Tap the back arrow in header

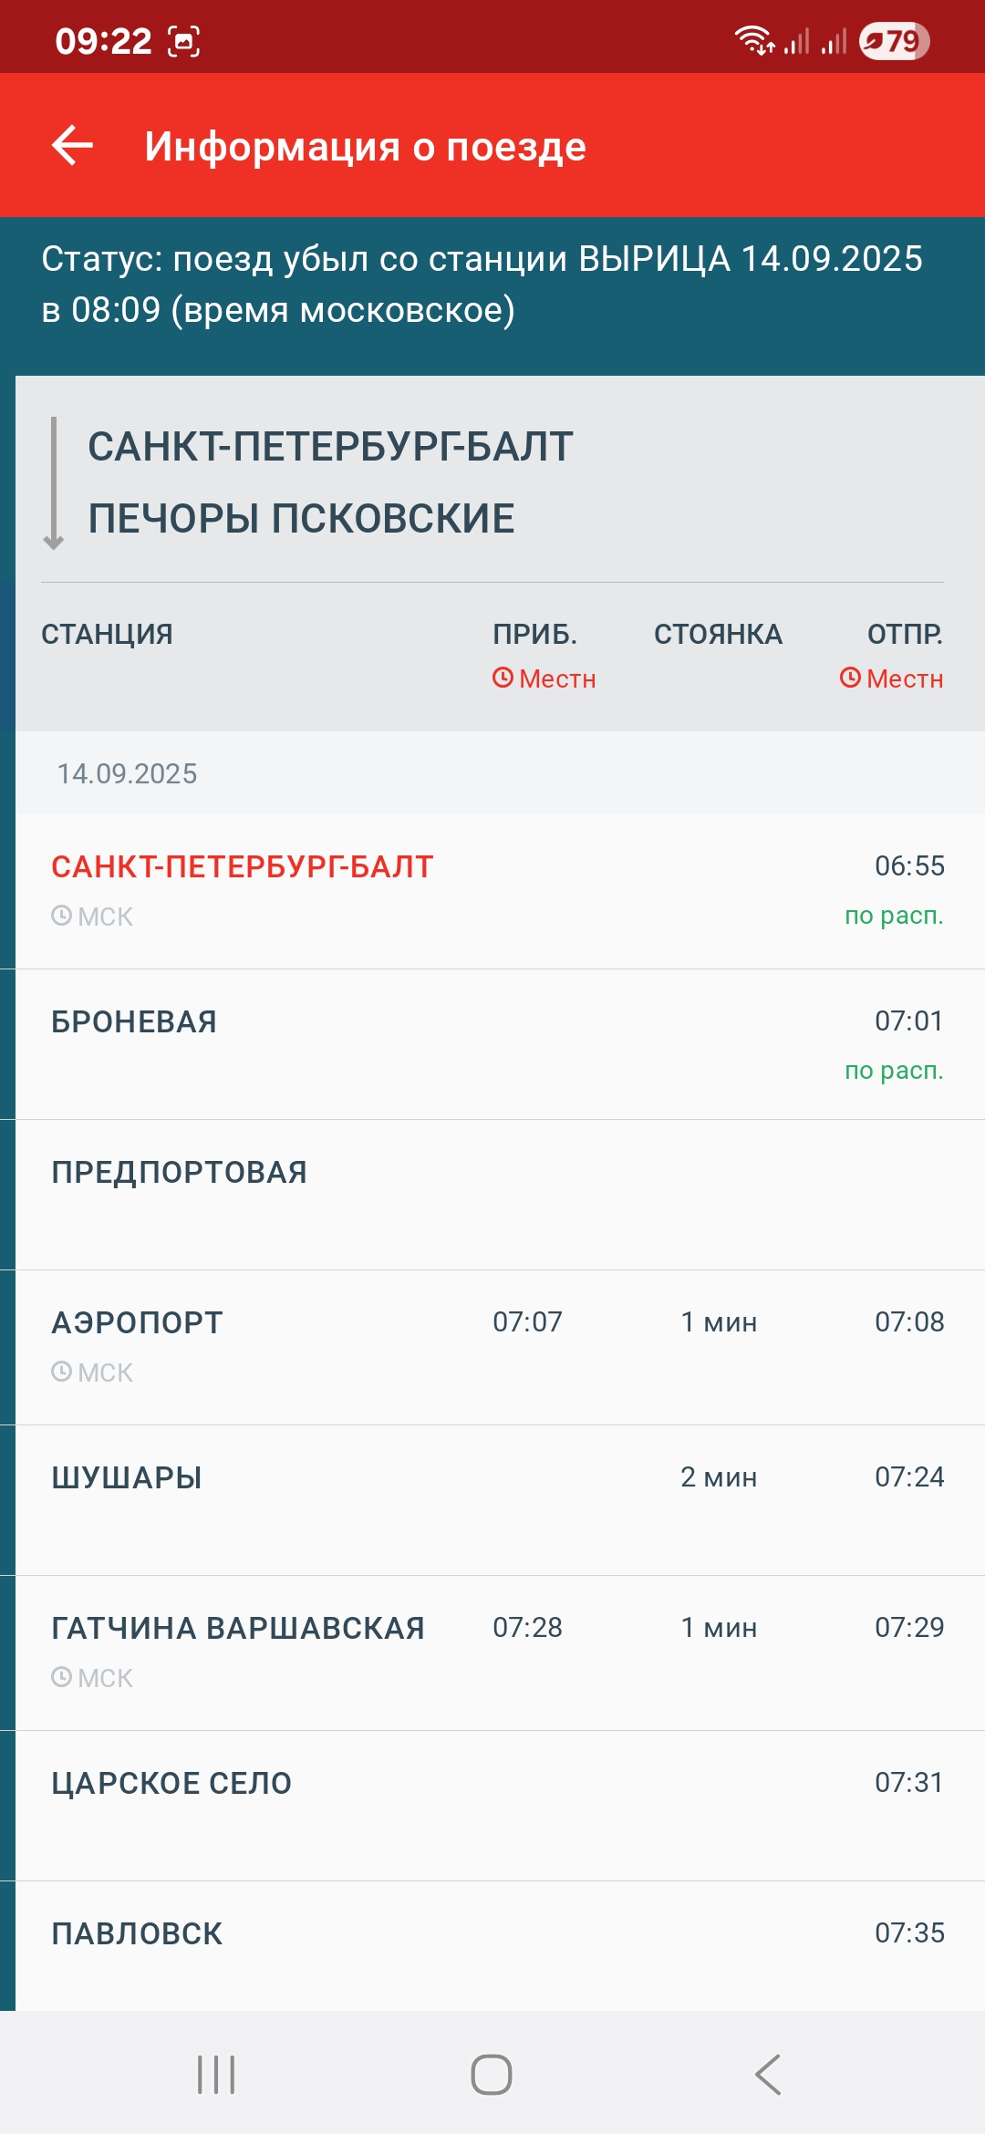pos(73,146)
